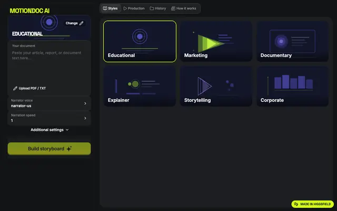Click the Build storyboard button
337x211 pixels.
click(x=49, y=149)
